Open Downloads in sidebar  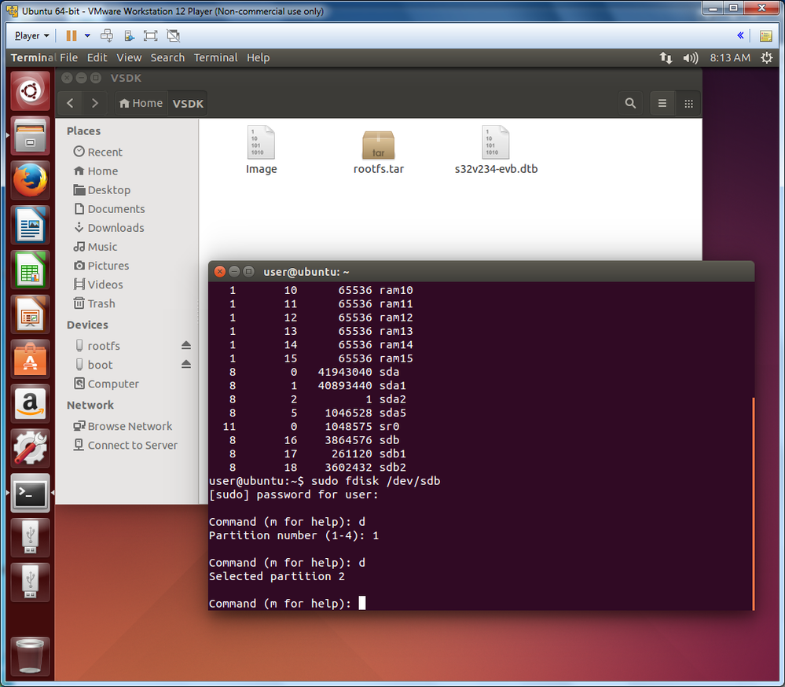[108, 228]
